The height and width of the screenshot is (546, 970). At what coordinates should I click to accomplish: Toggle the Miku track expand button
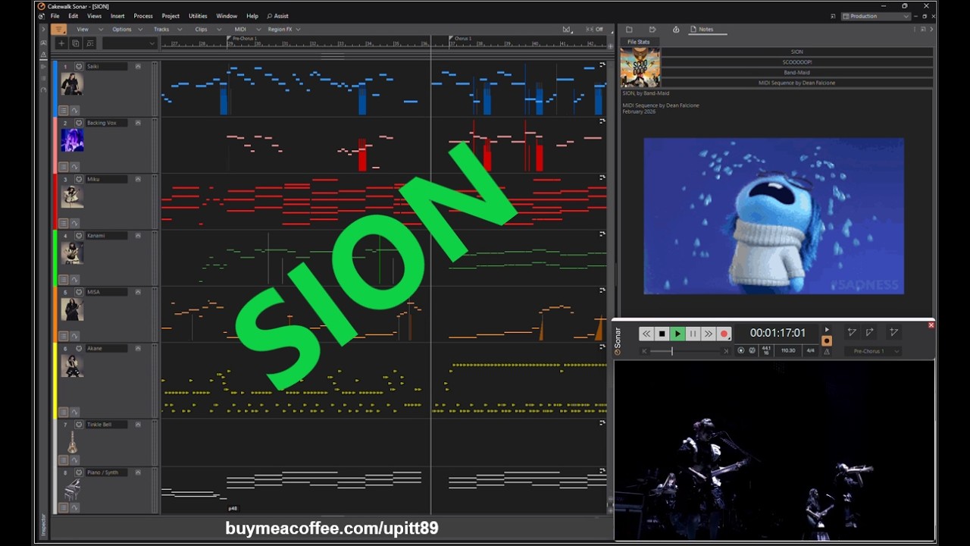[138, 179]
